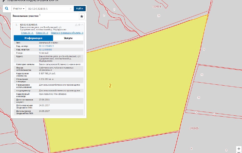Screen dimensions: 242x153
Task: Switch to the Услуги tab
Action: coord(68,38)
